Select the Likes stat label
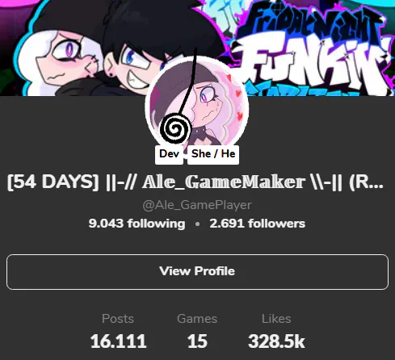Screen dimensions: 395x360 point(276,319)
